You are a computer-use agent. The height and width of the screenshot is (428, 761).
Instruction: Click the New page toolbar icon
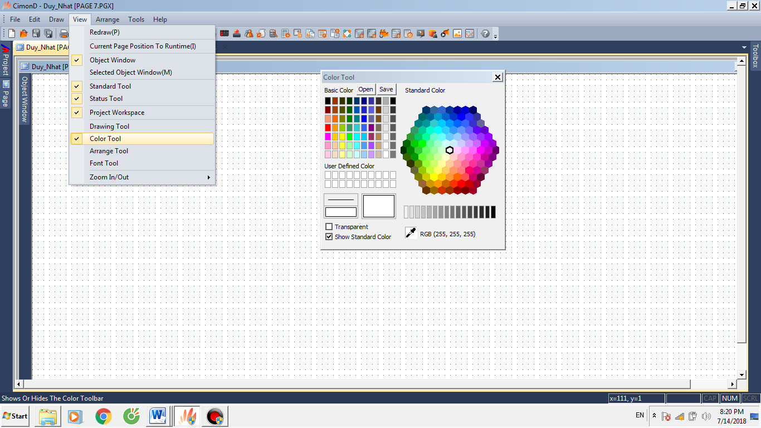coord(12,34)
